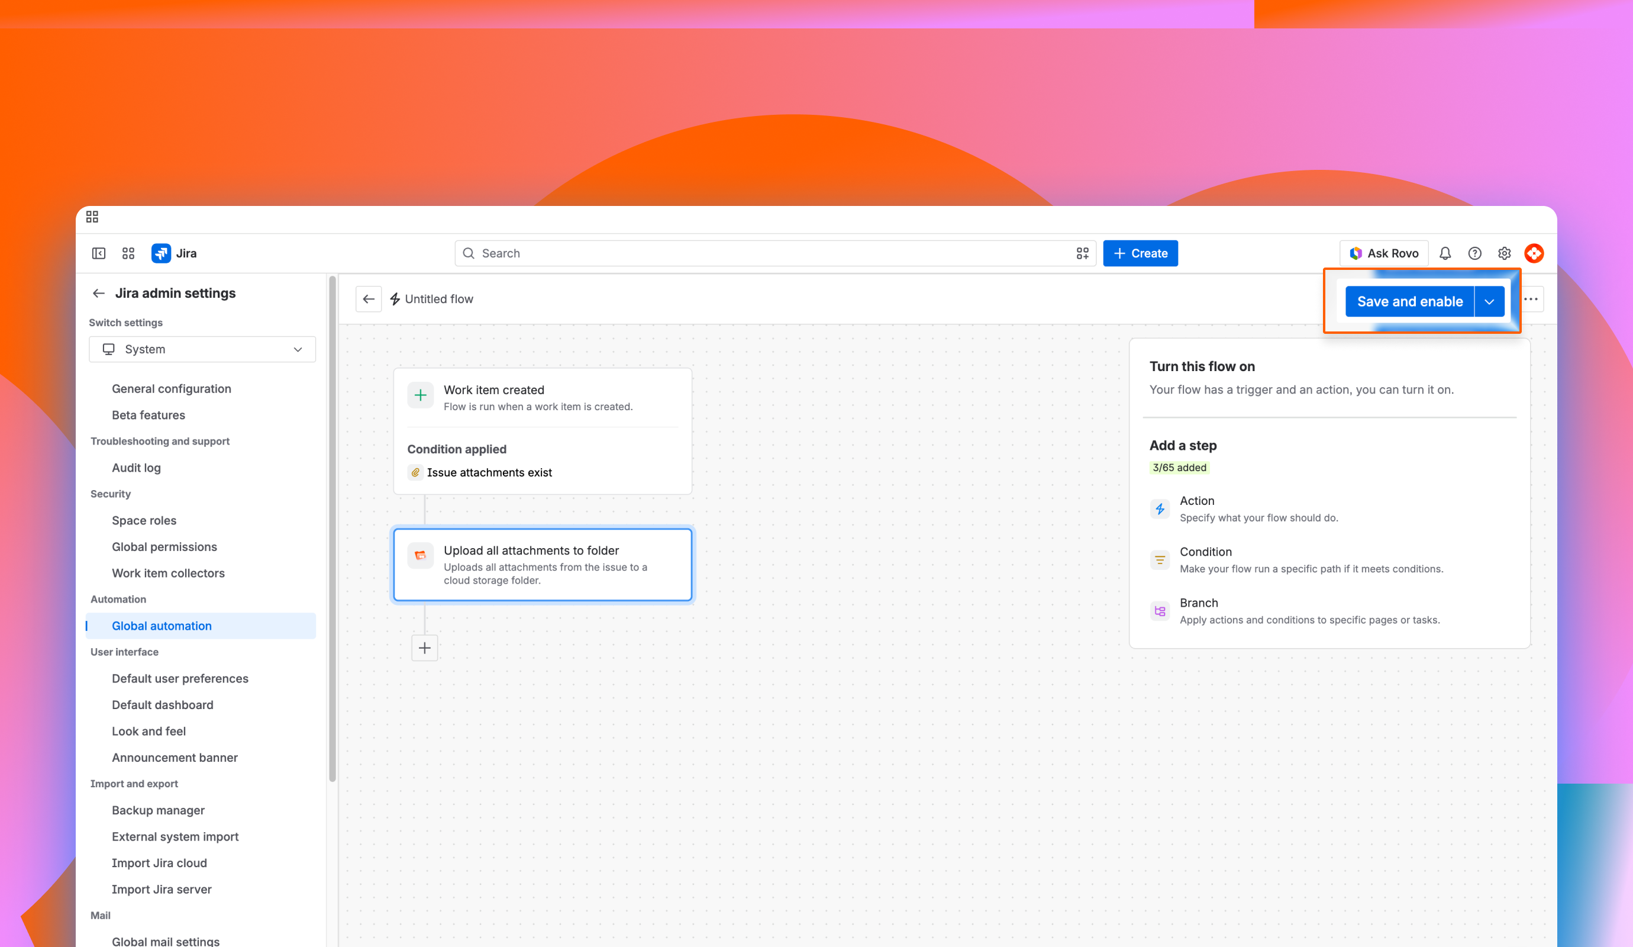Image resolution: width=1633 pixels, height=947 pixels.
Task: Open Announcement banner
Action: tap(175, 758)
